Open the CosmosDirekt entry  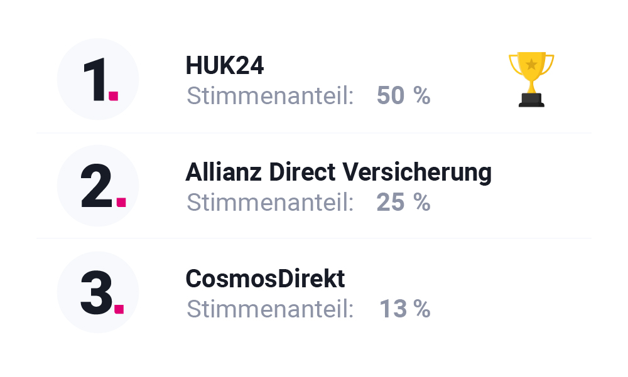pyautogui.click(x=265, y=279)
